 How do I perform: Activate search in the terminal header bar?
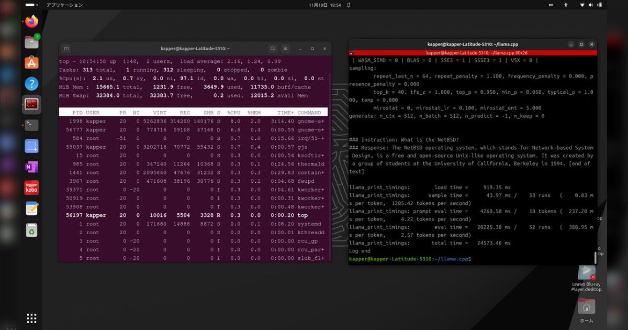pyautogui.click(x=273, y=48)
